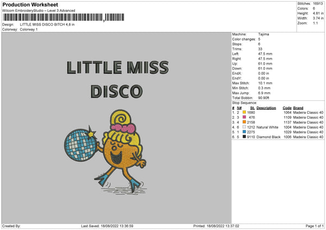The height and width of the screenshot is (230, 326).
Task: Click the N# column header
Action: click(239, 108)
